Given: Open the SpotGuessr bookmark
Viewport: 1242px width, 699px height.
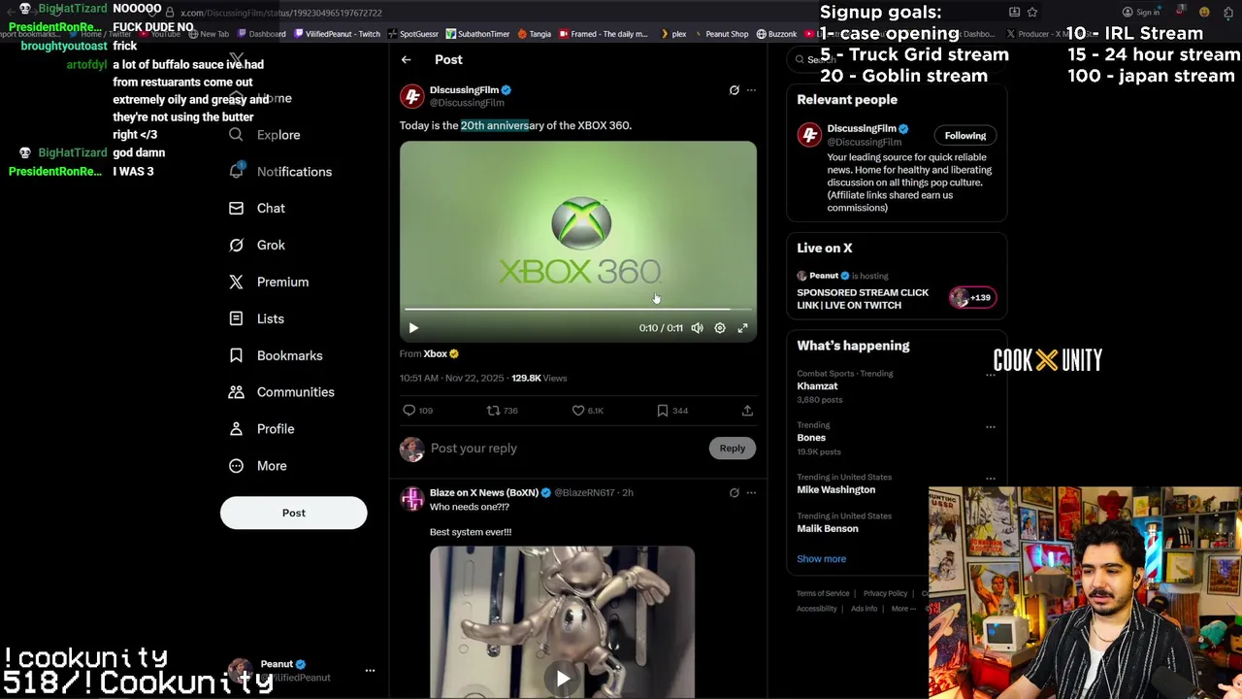Looking at the screenshot, I should tap(413, 34).
